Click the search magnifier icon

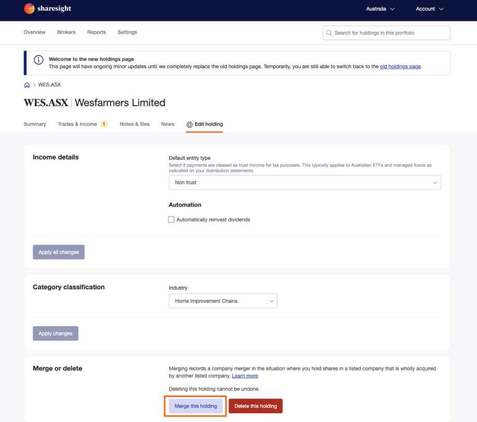pos(329,33)
